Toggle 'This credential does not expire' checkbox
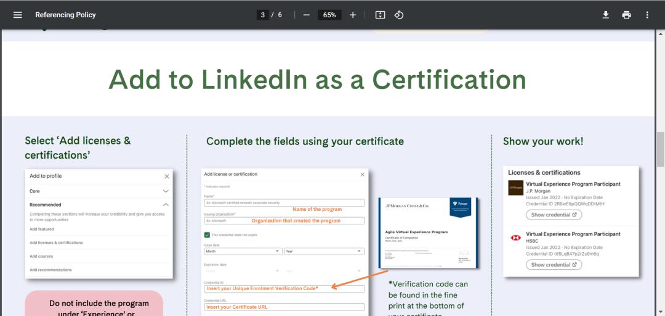 (x=207, y=235)
